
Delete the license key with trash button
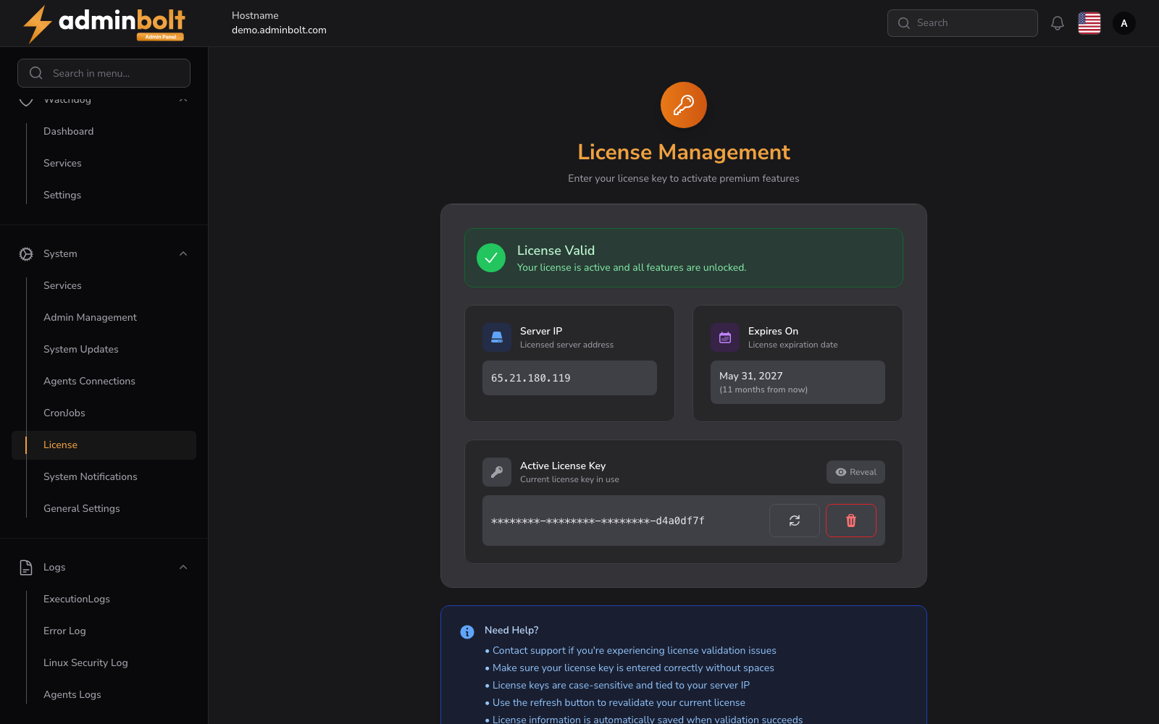pyautogui.click(x=851, y=521)
